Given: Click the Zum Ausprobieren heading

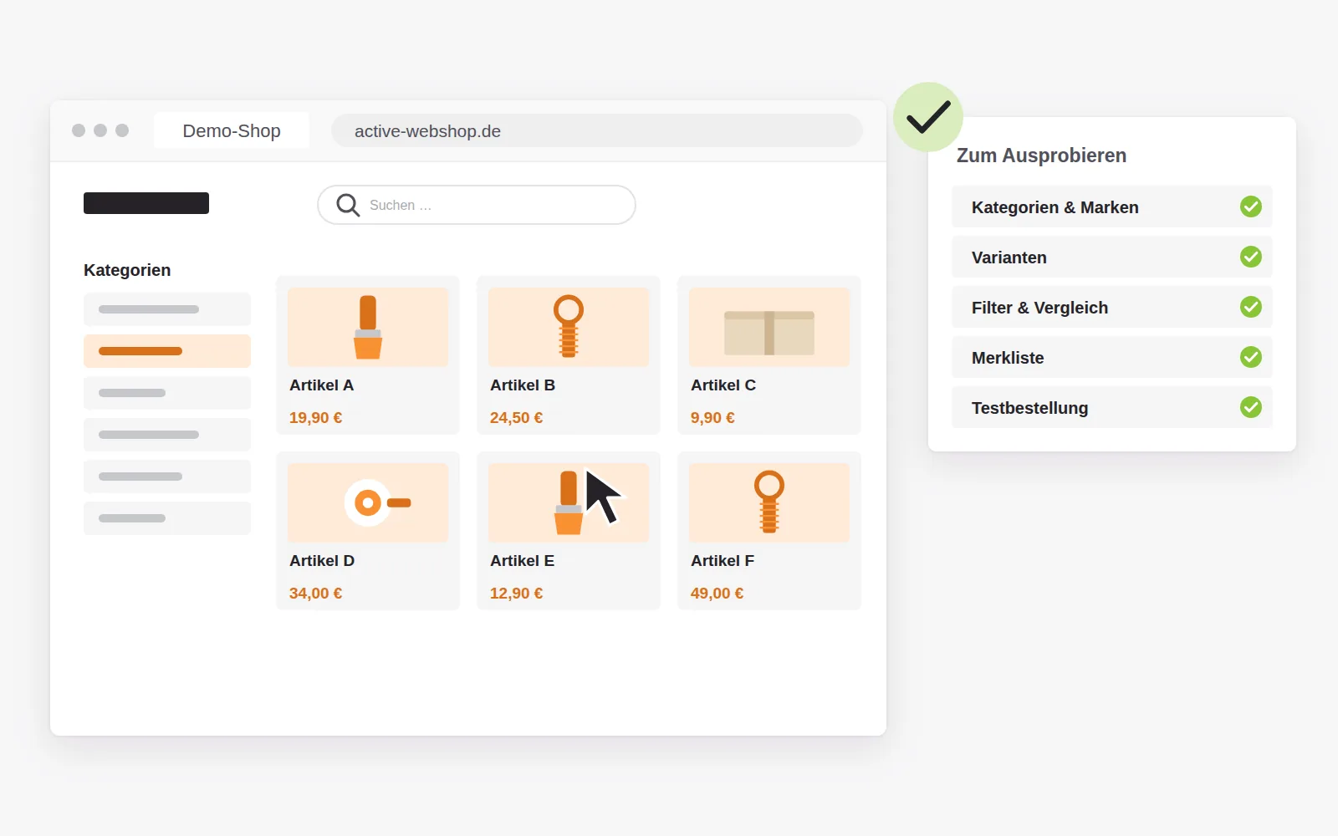Looking at the screenshot, I should click(x=1041, y=155).
